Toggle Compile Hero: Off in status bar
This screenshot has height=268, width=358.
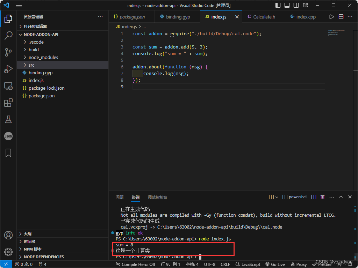coord(136,265)
